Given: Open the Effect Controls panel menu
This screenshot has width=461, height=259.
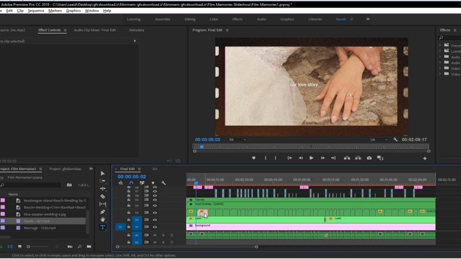Looking at the screenshot, I should point(65,30).
